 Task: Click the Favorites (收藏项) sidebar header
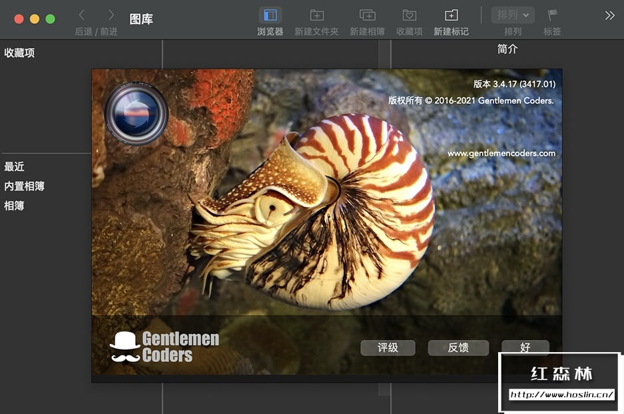click(x=20, y=53)
